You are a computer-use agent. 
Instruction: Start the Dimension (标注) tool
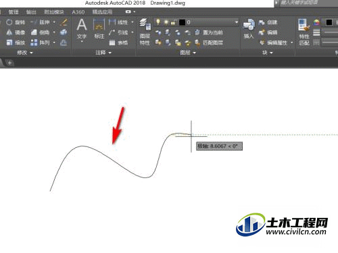[x=99, y=29]
